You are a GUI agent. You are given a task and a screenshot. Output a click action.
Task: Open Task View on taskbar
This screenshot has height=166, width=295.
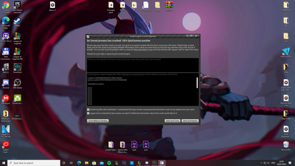(x=71, y=163)
